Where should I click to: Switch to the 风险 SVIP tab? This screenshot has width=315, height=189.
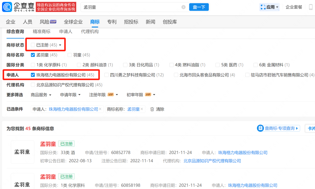tap(48, 22)
